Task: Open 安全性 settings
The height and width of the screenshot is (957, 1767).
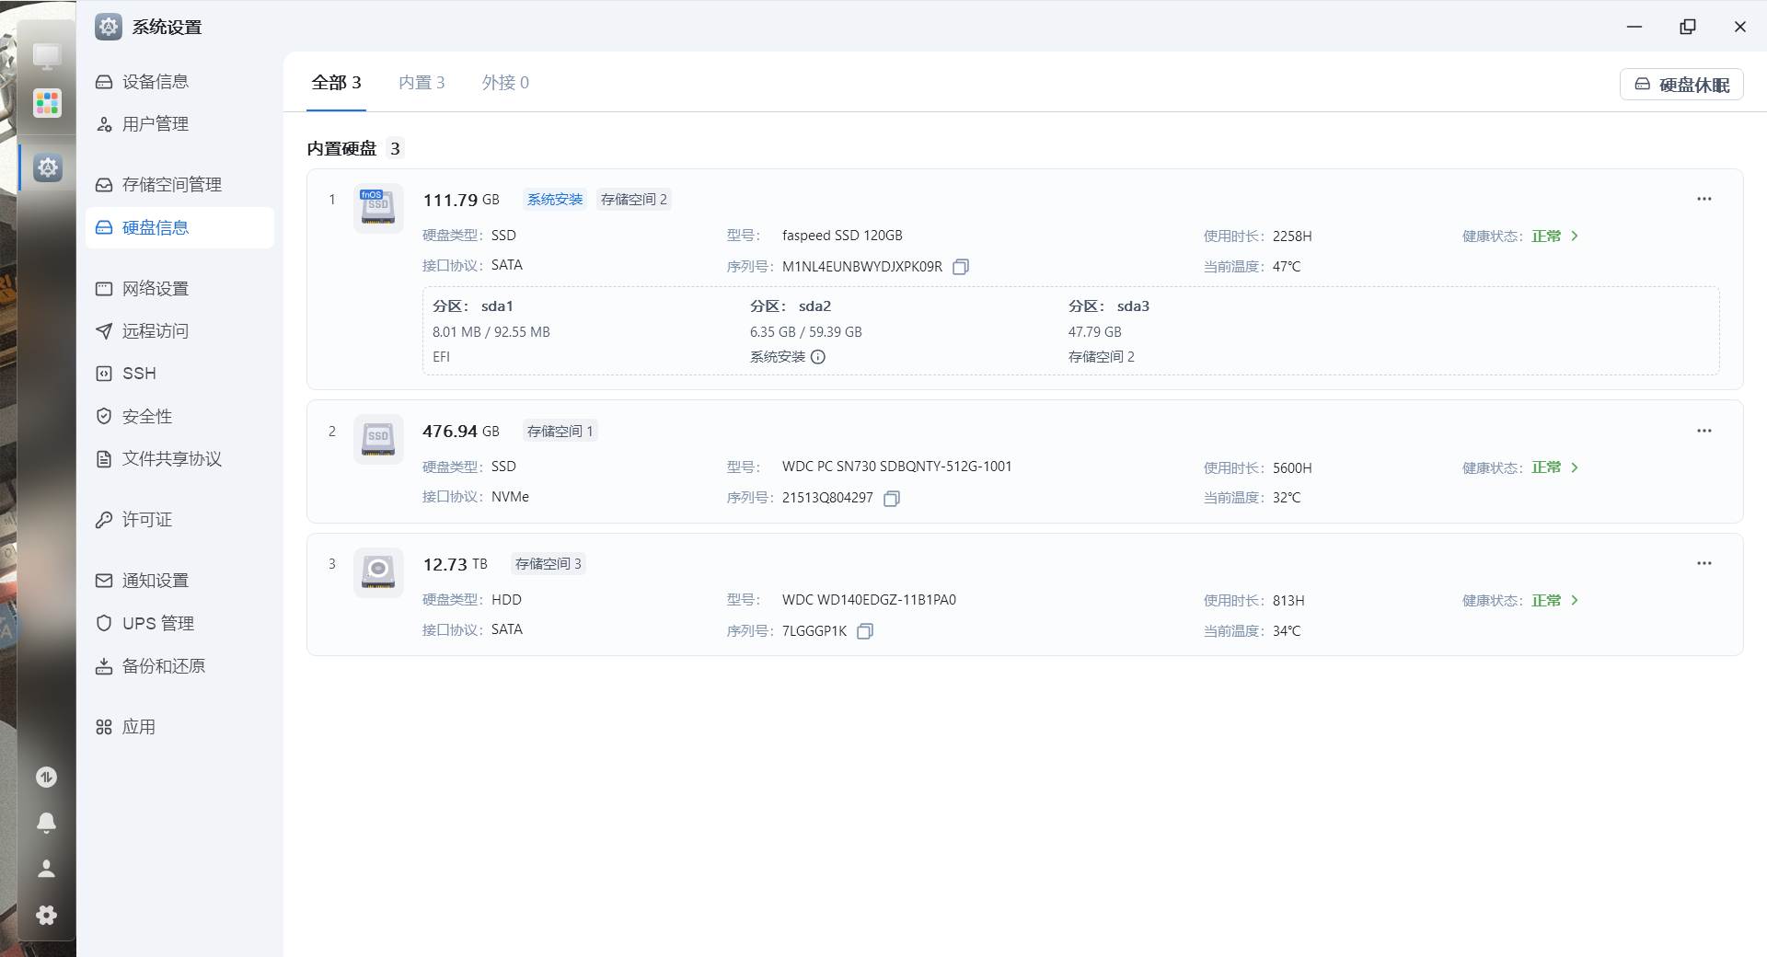Action: (x=179, y=417)
